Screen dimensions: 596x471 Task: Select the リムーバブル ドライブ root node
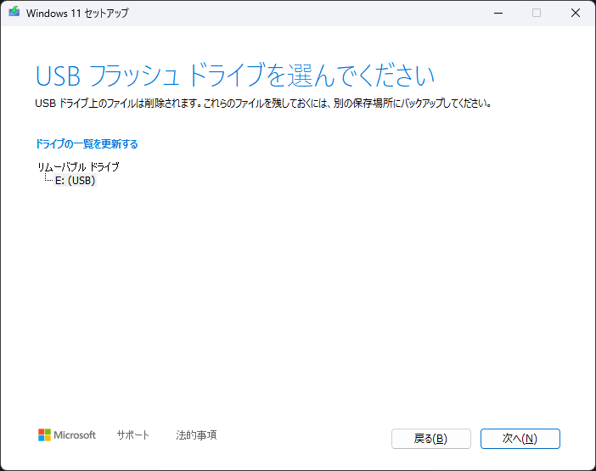(x=78, y=166)
